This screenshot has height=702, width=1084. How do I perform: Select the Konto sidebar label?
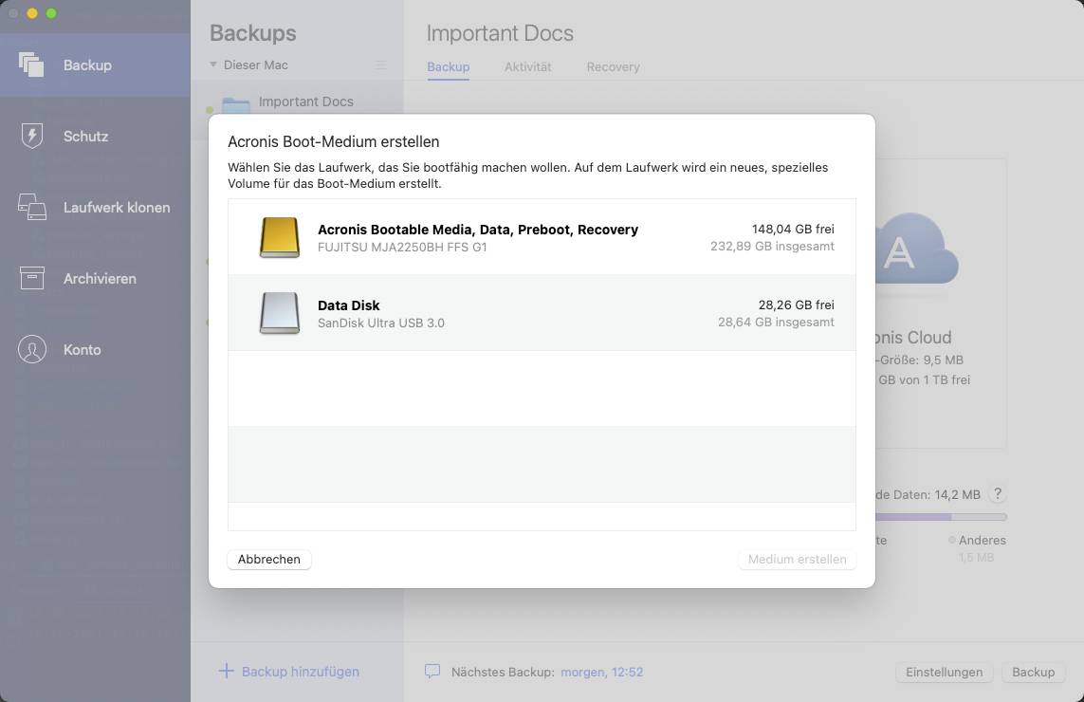click(83, 350)
